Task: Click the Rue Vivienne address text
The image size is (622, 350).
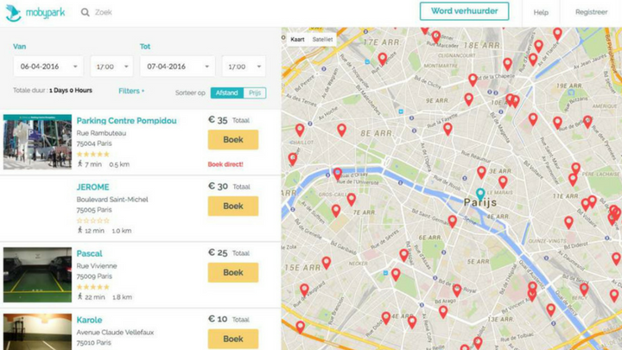Action: (97, 266)
